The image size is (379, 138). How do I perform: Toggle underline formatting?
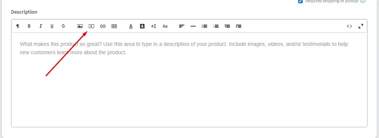pyautogui.click(x=52, y=26)
